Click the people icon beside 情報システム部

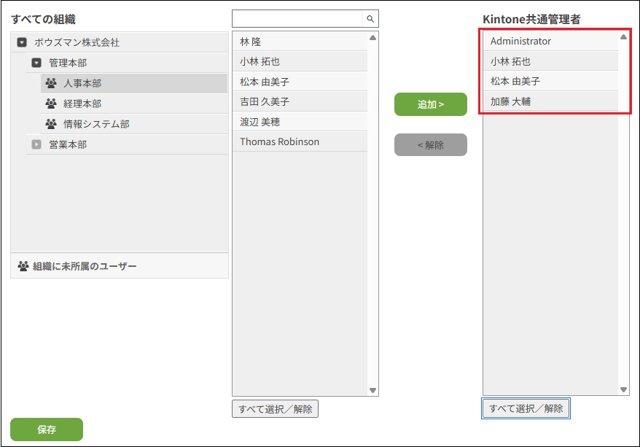tap(51, 124)
